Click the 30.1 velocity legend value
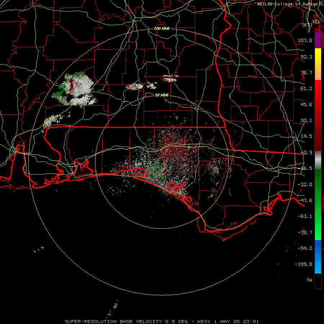324x324 pixels. [x=306, y=121]
